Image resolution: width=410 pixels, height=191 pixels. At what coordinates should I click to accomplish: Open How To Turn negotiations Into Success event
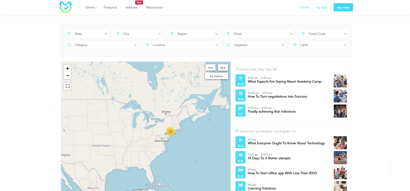tap(277, 97)
